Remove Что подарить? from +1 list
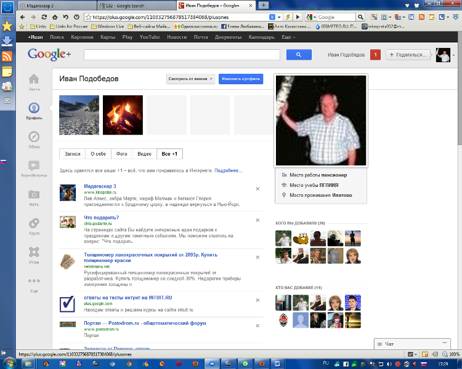The image size is (462, 369). [x=257, y=220]
